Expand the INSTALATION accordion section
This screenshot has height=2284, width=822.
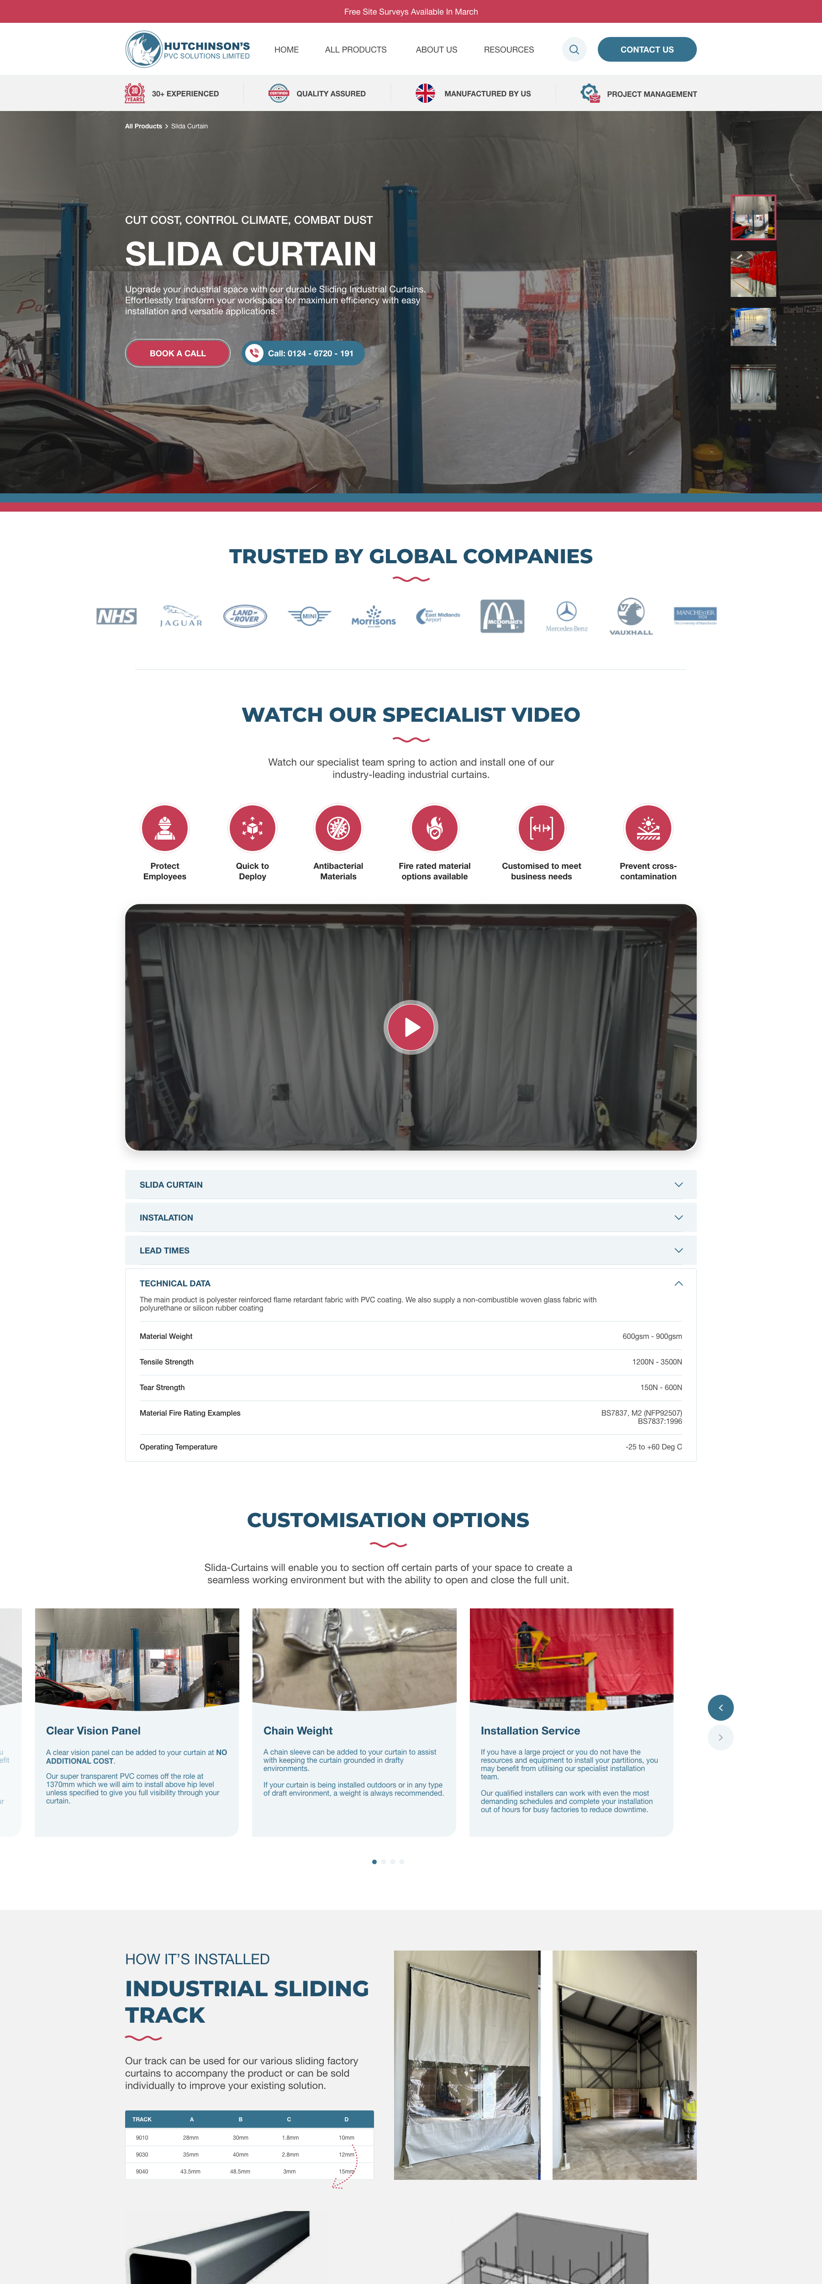pyautogui.click(x=411, y=1217)
